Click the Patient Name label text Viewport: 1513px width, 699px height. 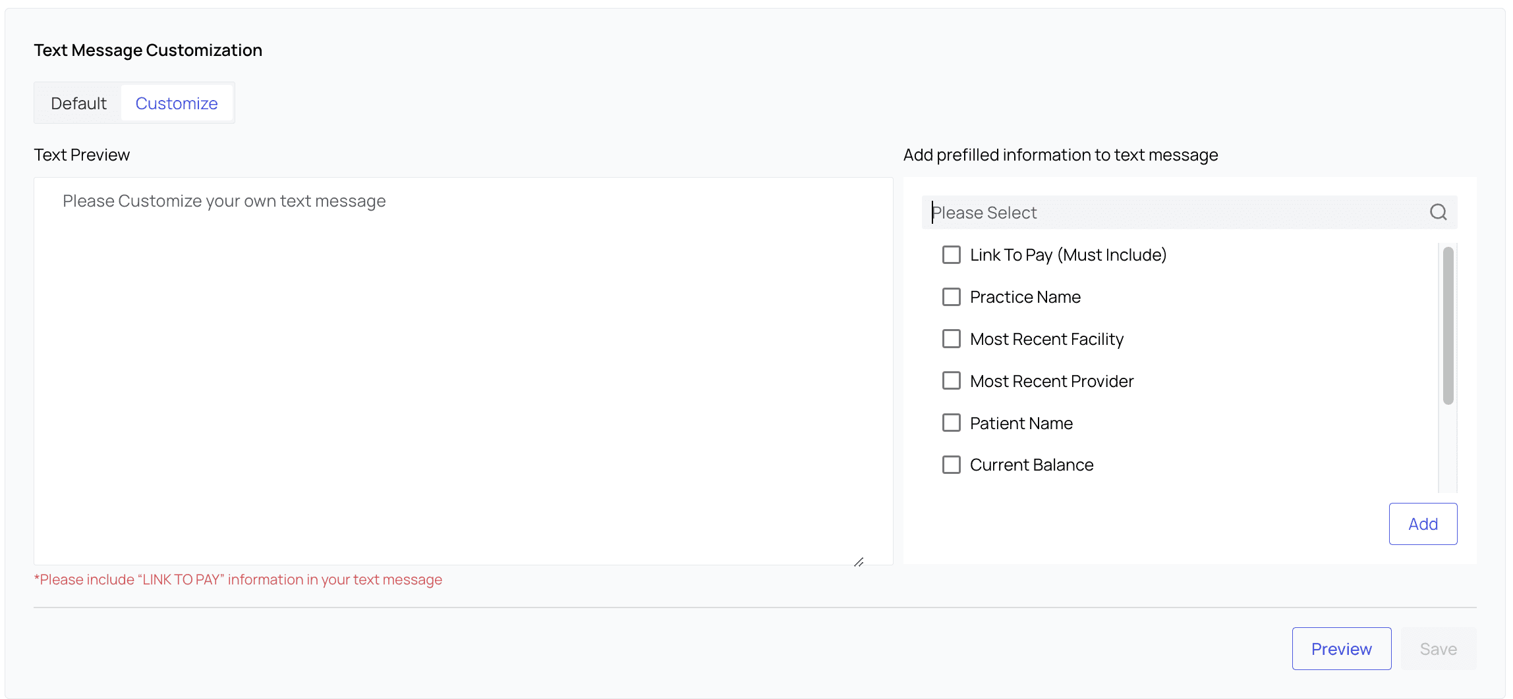pos(1021,423)
